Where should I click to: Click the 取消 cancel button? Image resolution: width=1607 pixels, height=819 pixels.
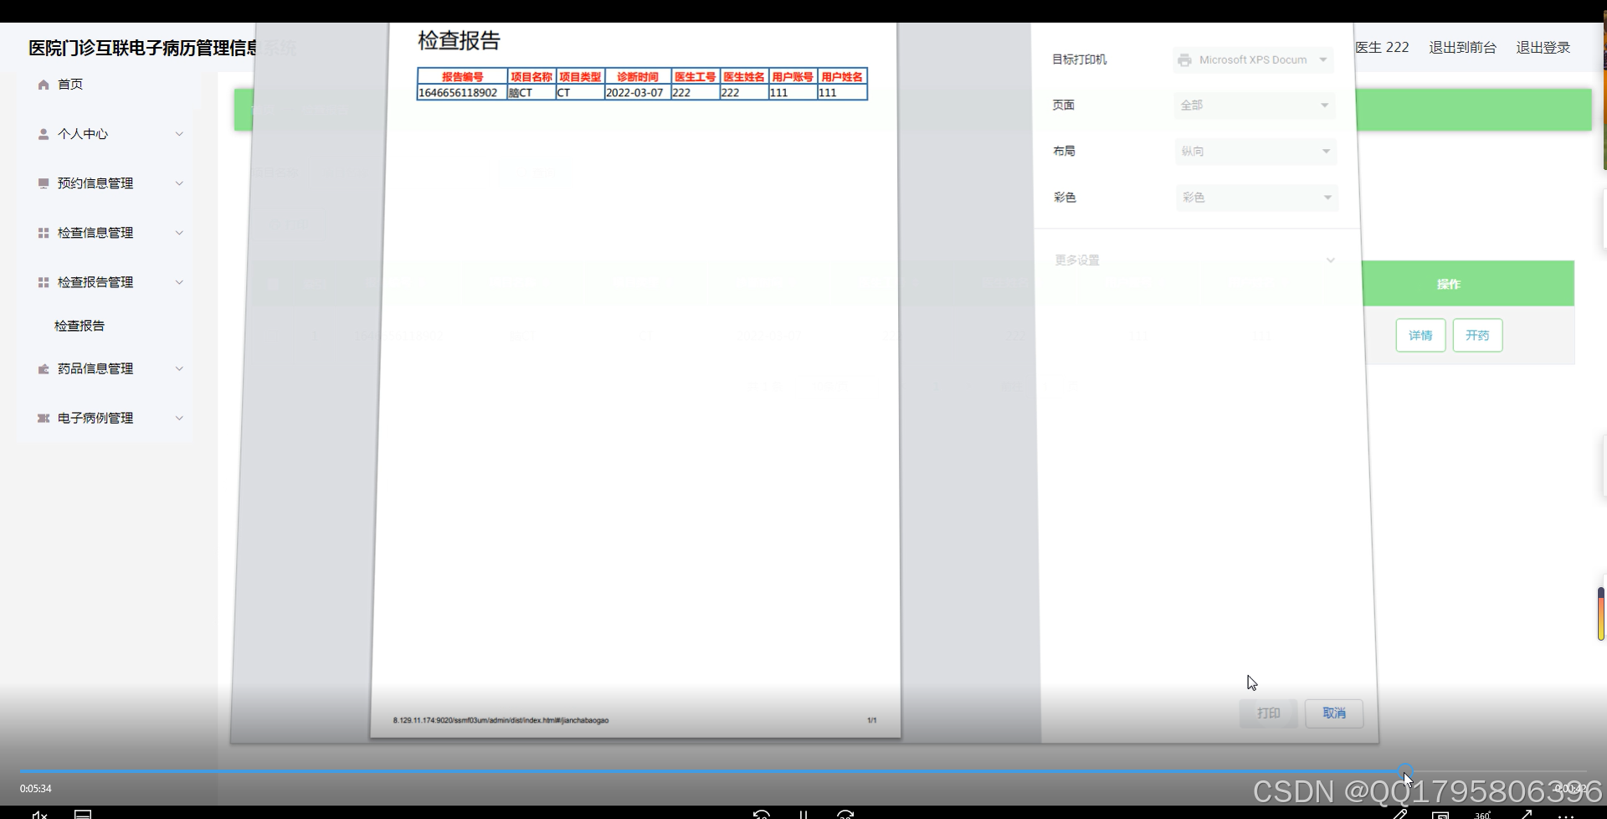tap(1334, 713)
